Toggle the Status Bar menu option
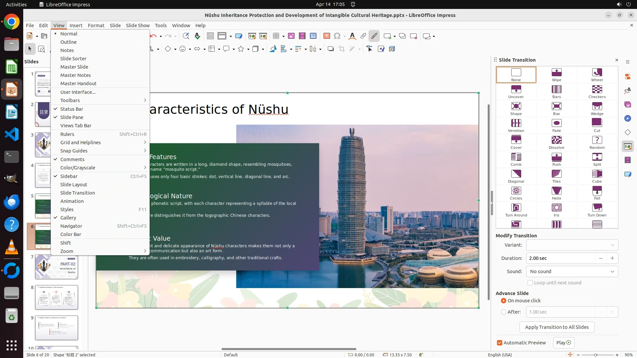The height and width of the screenshot is (358, 637). (72, 109)
